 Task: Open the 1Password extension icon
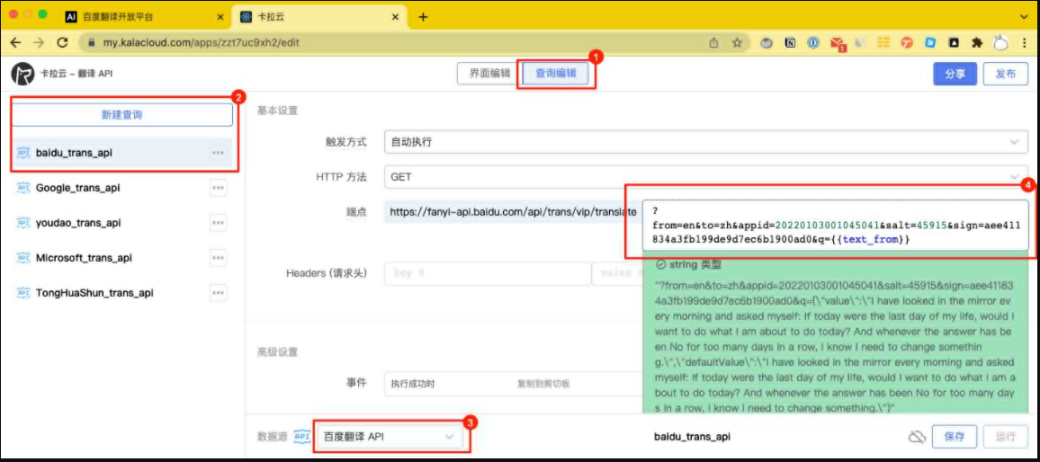coord(812,42)
